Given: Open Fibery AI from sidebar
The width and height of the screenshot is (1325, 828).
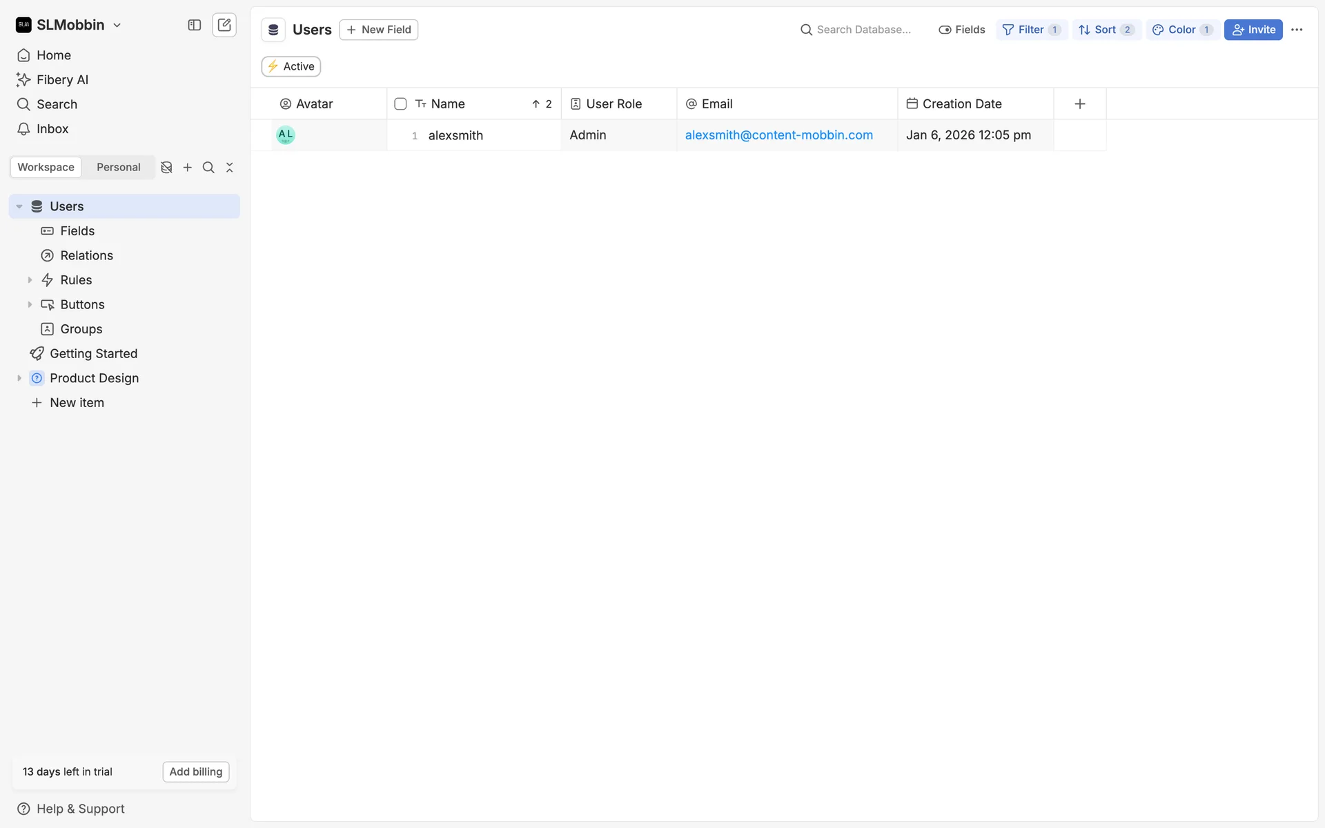Looking at the screenshot, I should point(62,80).
